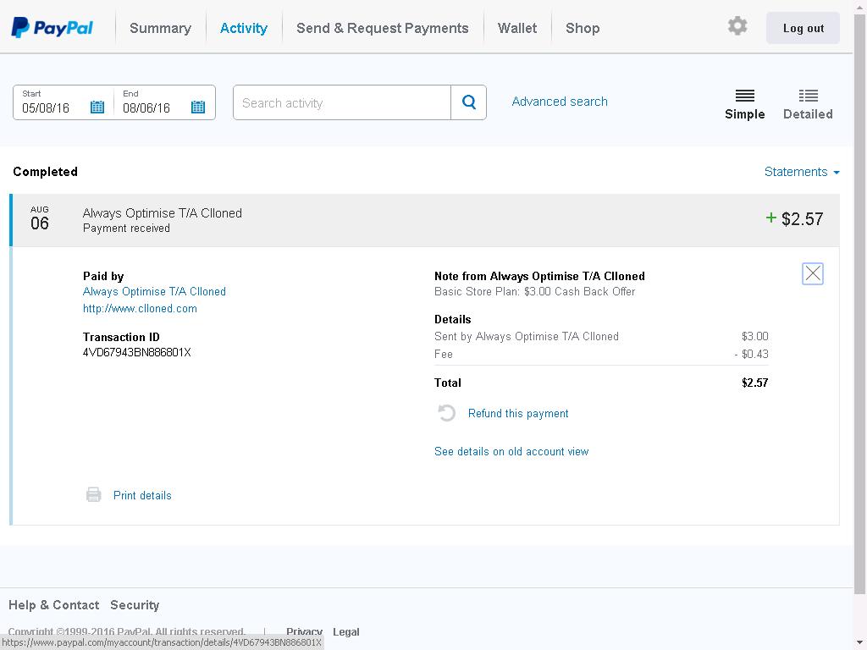Go to the Wallet tab
This screenshot has width=867, height=650.
(517, 28)
